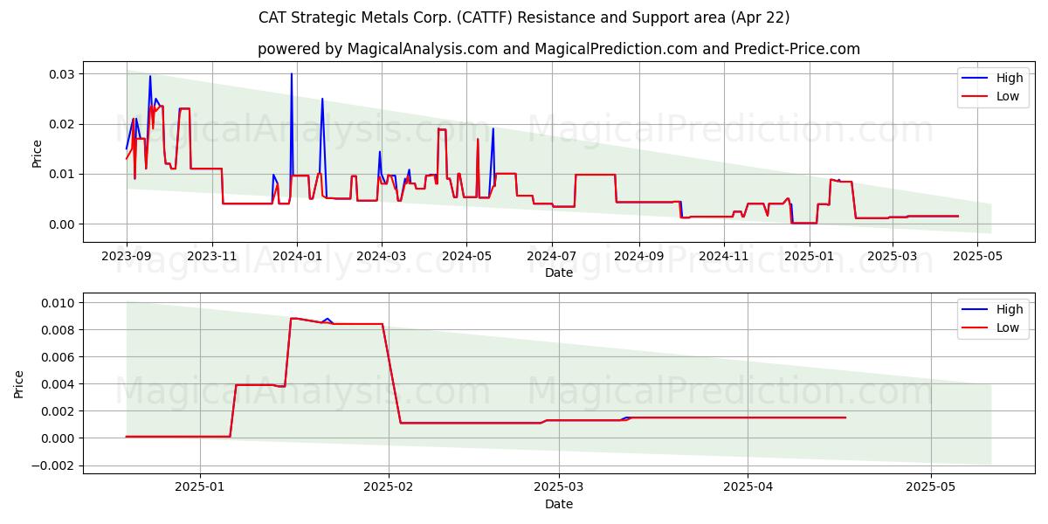The width and height of the screenshot is (1048, 524).
Task: Click the 'Price' y-axis title of the bottom chart
Action: tap(19, 383)
